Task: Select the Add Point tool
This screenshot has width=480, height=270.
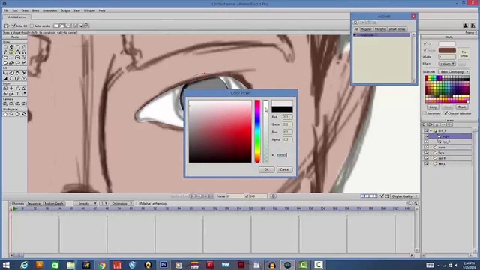Action: (x=18, y=46)
